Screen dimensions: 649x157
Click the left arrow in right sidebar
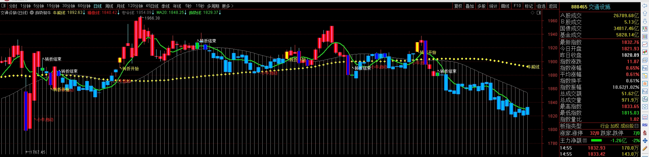(x=645, y=6)
